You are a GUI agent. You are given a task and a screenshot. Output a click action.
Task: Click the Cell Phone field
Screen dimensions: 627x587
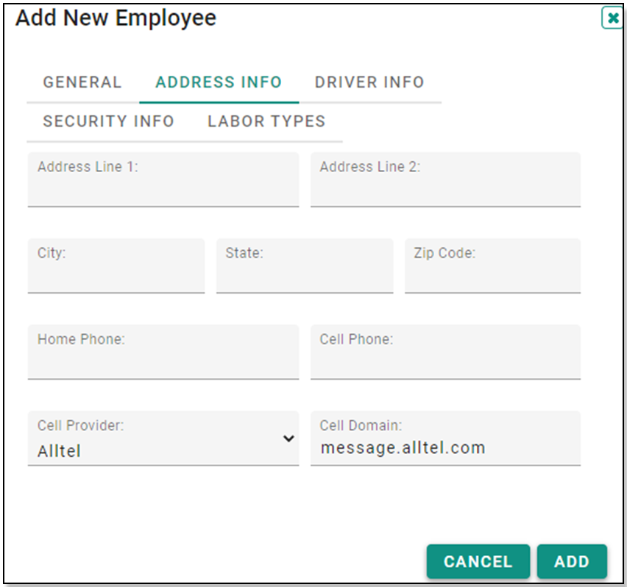pyautogui.click(x=445, y=352)
